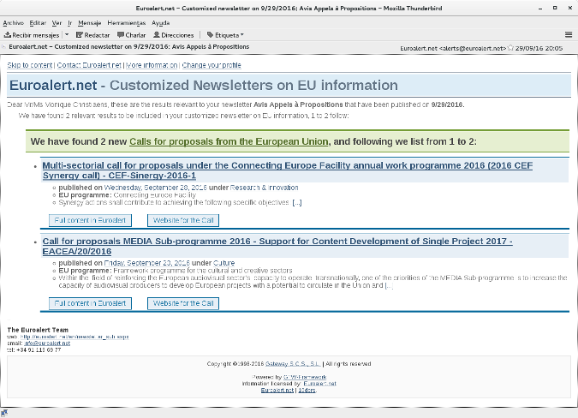Click Website for the Call under CEF call

point(183,220)
